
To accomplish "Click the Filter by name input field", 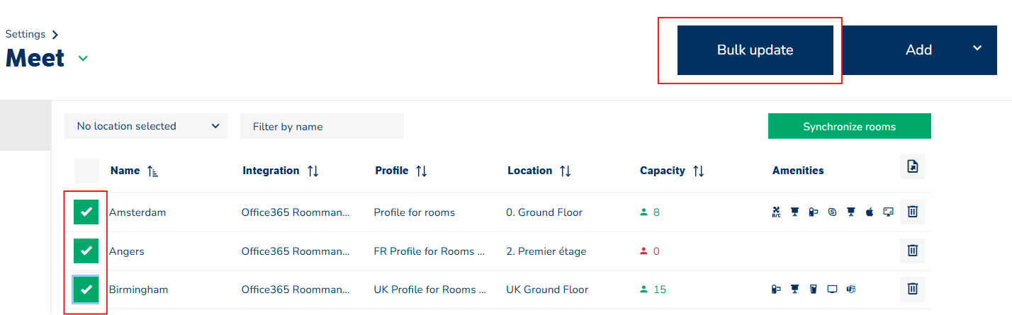I will coord(322,127).
